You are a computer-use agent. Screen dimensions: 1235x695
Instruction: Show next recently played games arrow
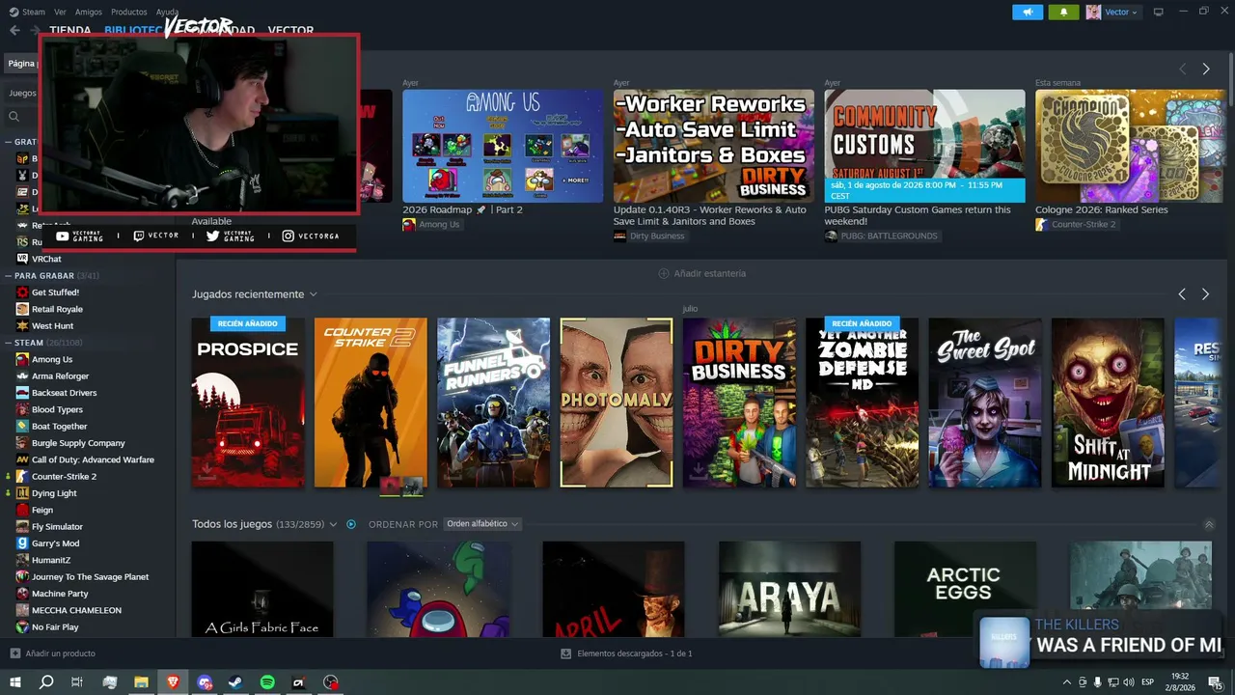pyautogui.click(x=1205, y=294)
